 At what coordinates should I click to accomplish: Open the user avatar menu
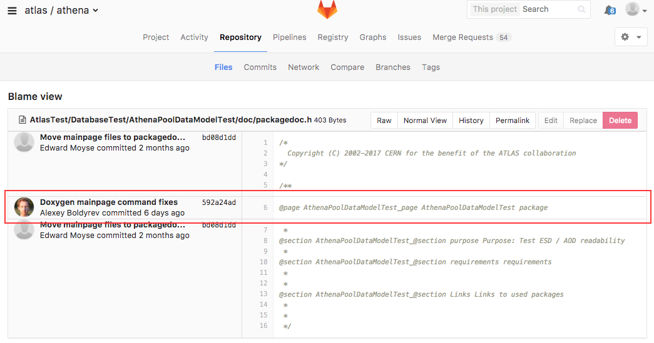636,9
